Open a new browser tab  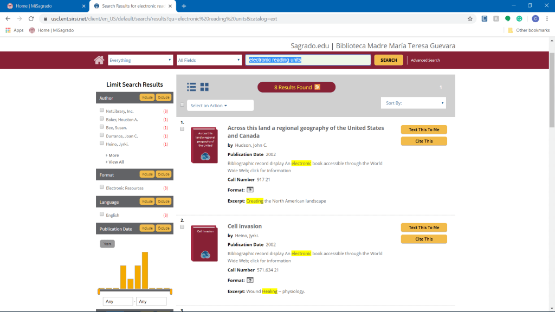tap(184, 6)
